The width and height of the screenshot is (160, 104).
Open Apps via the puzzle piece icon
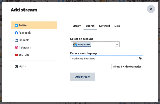[x=16, y=66]
